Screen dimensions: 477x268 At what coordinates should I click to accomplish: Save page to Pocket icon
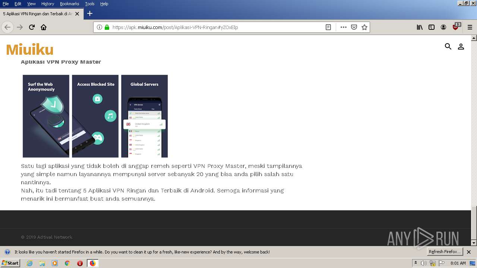pyautogui.click(x=354, y=27)
